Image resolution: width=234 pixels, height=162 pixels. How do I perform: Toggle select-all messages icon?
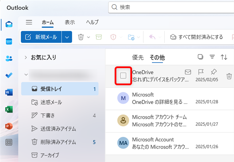[x=200, y=57]
